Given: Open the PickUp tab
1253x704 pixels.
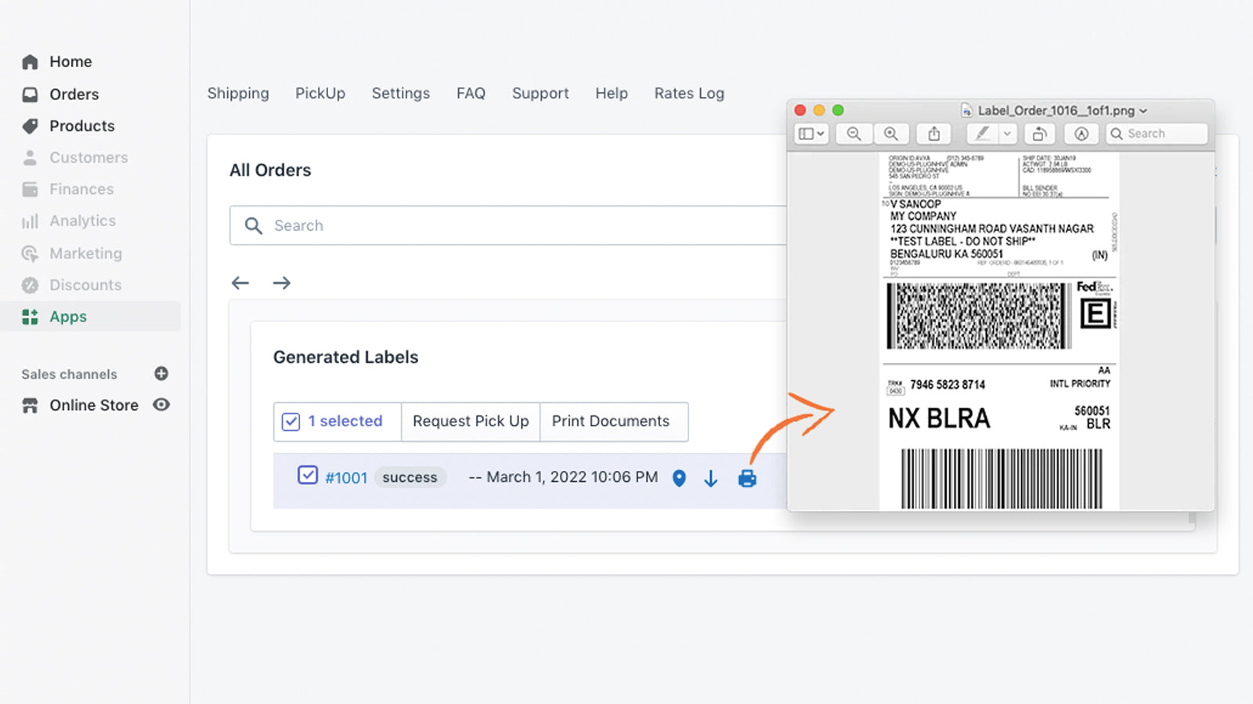Looking at the screenshot, I should pos(320,93).
